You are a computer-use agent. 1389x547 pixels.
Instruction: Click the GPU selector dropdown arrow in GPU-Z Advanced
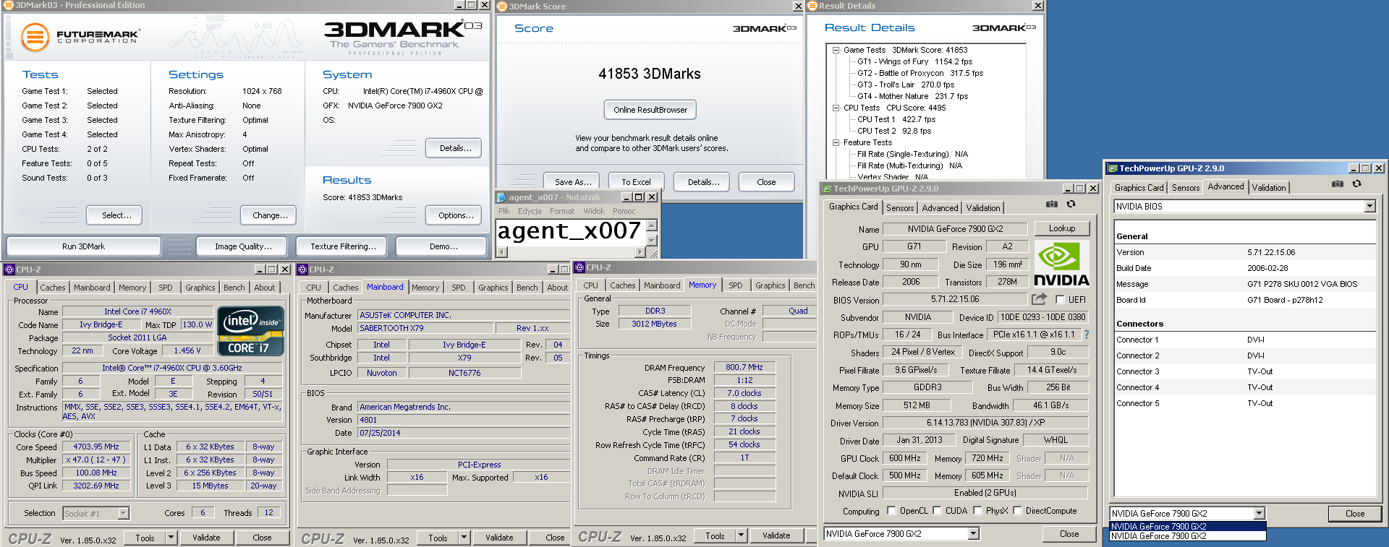pos(1260,514)
